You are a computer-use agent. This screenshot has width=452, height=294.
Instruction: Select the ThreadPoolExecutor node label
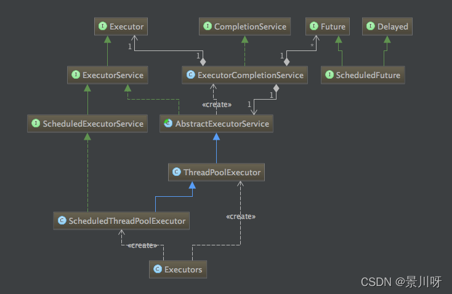[222, 172]
